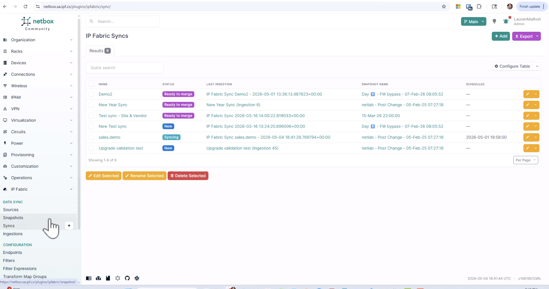Open the GitHub icon in footer
549x289 pixels.
127,278
